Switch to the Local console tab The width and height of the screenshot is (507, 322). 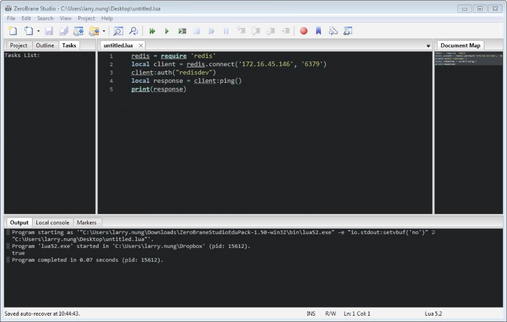[52, 223]
